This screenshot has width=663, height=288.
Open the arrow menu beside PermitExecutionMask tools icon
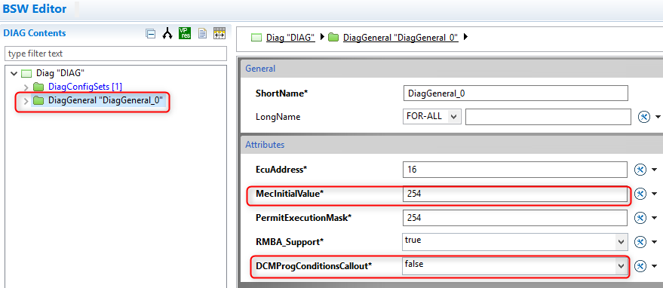coord(655,218)
